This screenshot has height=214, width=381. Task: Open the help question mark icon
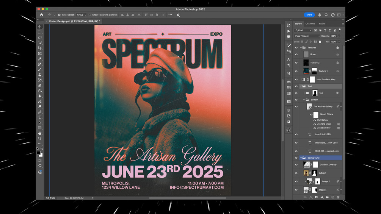[332, 15]
